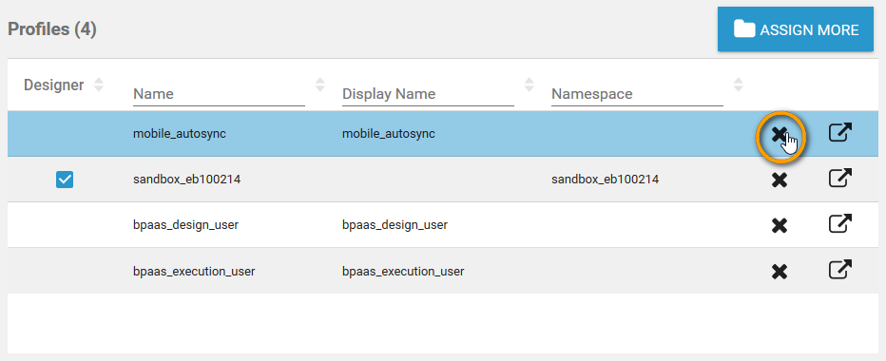This screenshot has height=361, width=886.
Task: Open bpaas_design_user profile externally
Action: pos(840,224)
